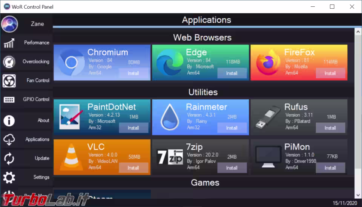The height and width of the screenshot is (207, 362).
Task: Open the Settings gear icon
Action: 9,178
